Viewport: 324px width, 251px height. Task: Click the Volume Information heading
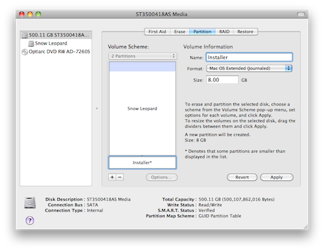coord(208,47)
